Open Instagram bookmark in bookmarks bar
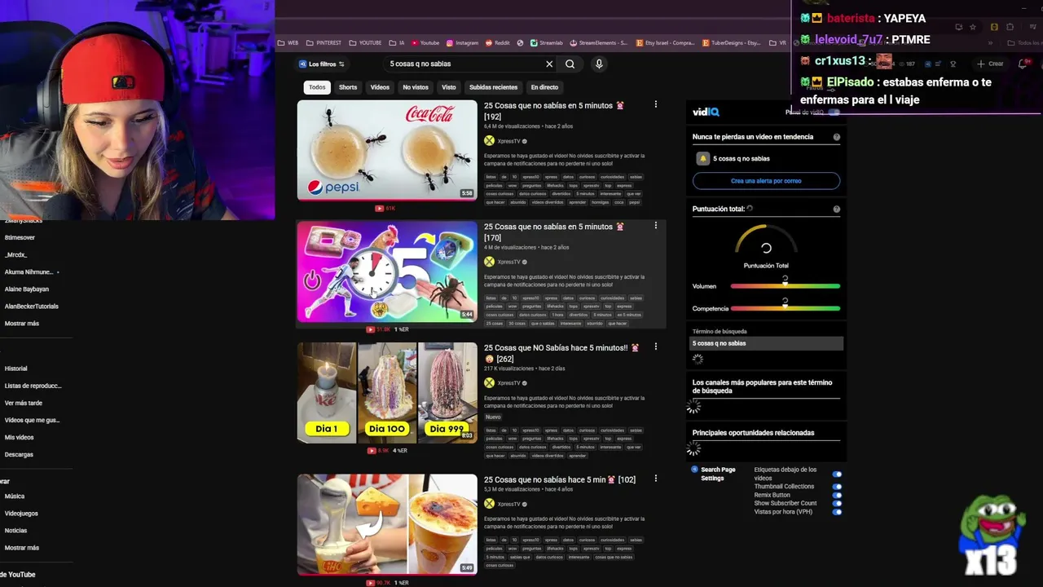The height and width of the screenshot is (587, 1043). (x=462, y=43)
